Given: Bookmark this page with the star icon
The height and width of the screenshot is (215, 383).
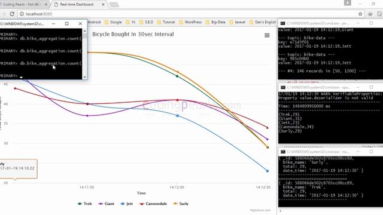Looking at the screenshot, I should [x=360, y=14].
